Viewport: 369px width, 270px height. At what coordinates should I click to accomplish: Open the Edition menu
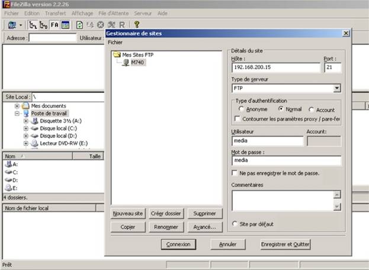tap(32, 14)
